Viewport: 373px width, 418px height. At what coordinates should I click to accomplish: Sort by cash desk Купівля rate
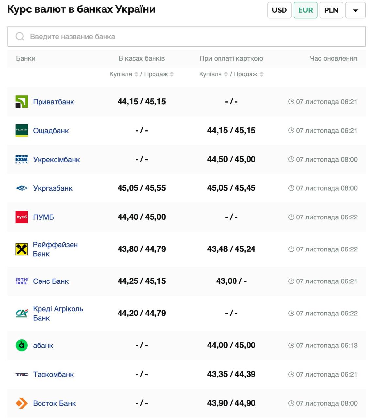click(136, 74)
